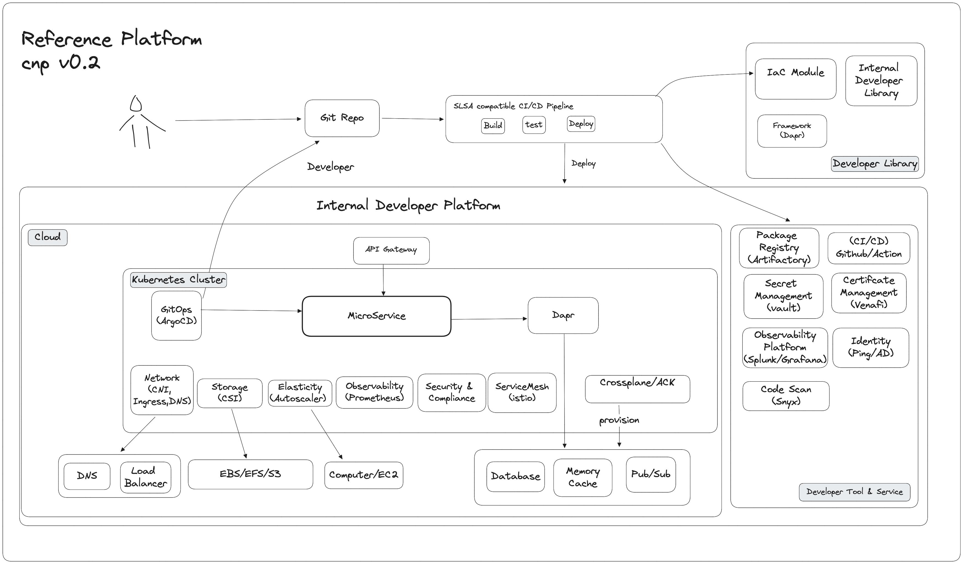This screenshot has height=564, width=963.
Task: Select the Code Scan (Snyx) box
Action: [x=786, y=396]
